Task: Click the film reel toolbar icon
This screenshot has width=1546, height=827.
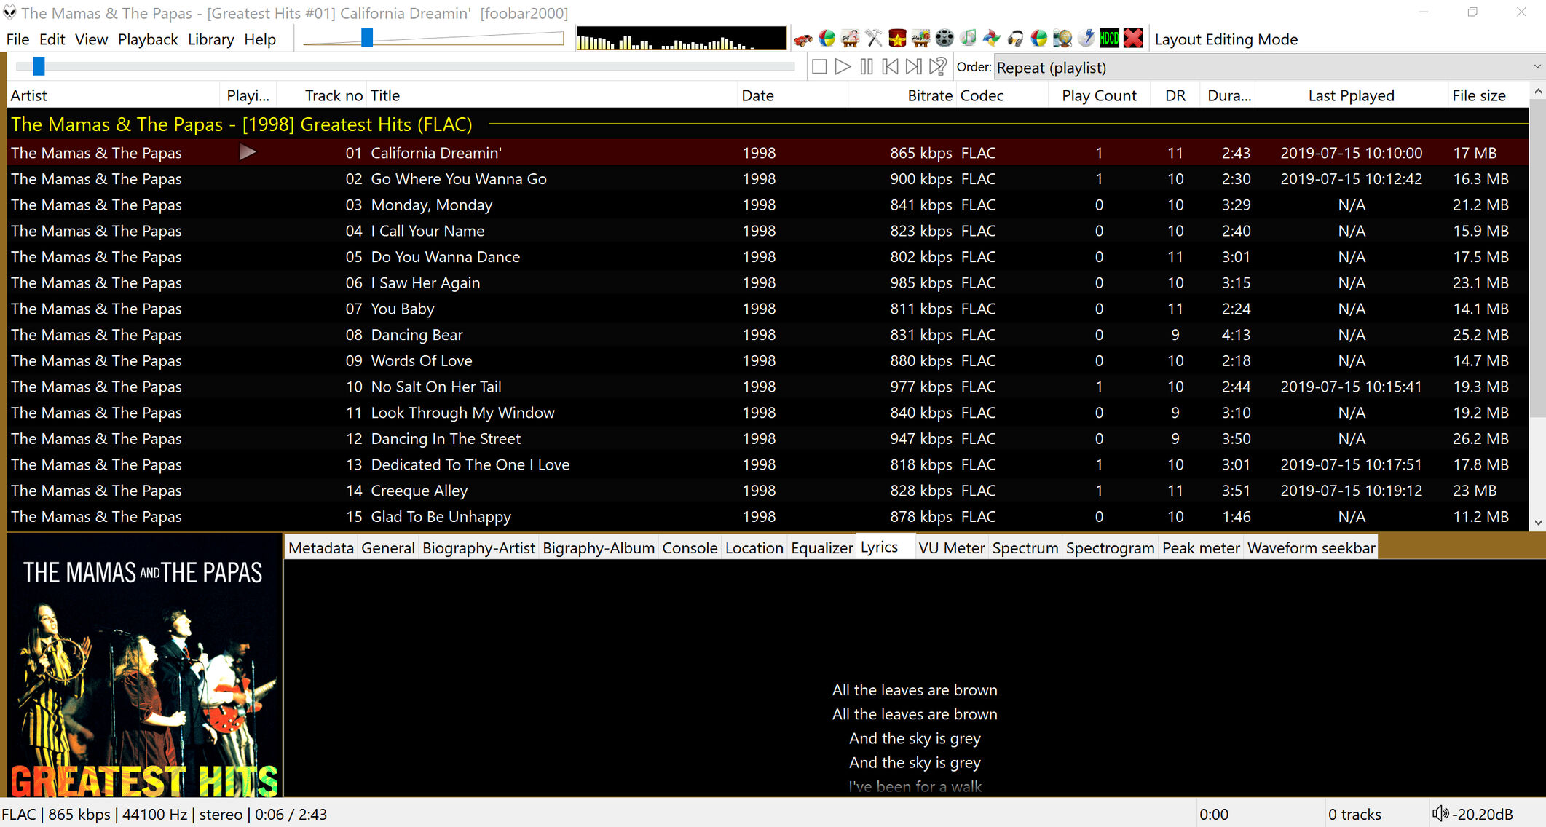Action: [944, 38]
